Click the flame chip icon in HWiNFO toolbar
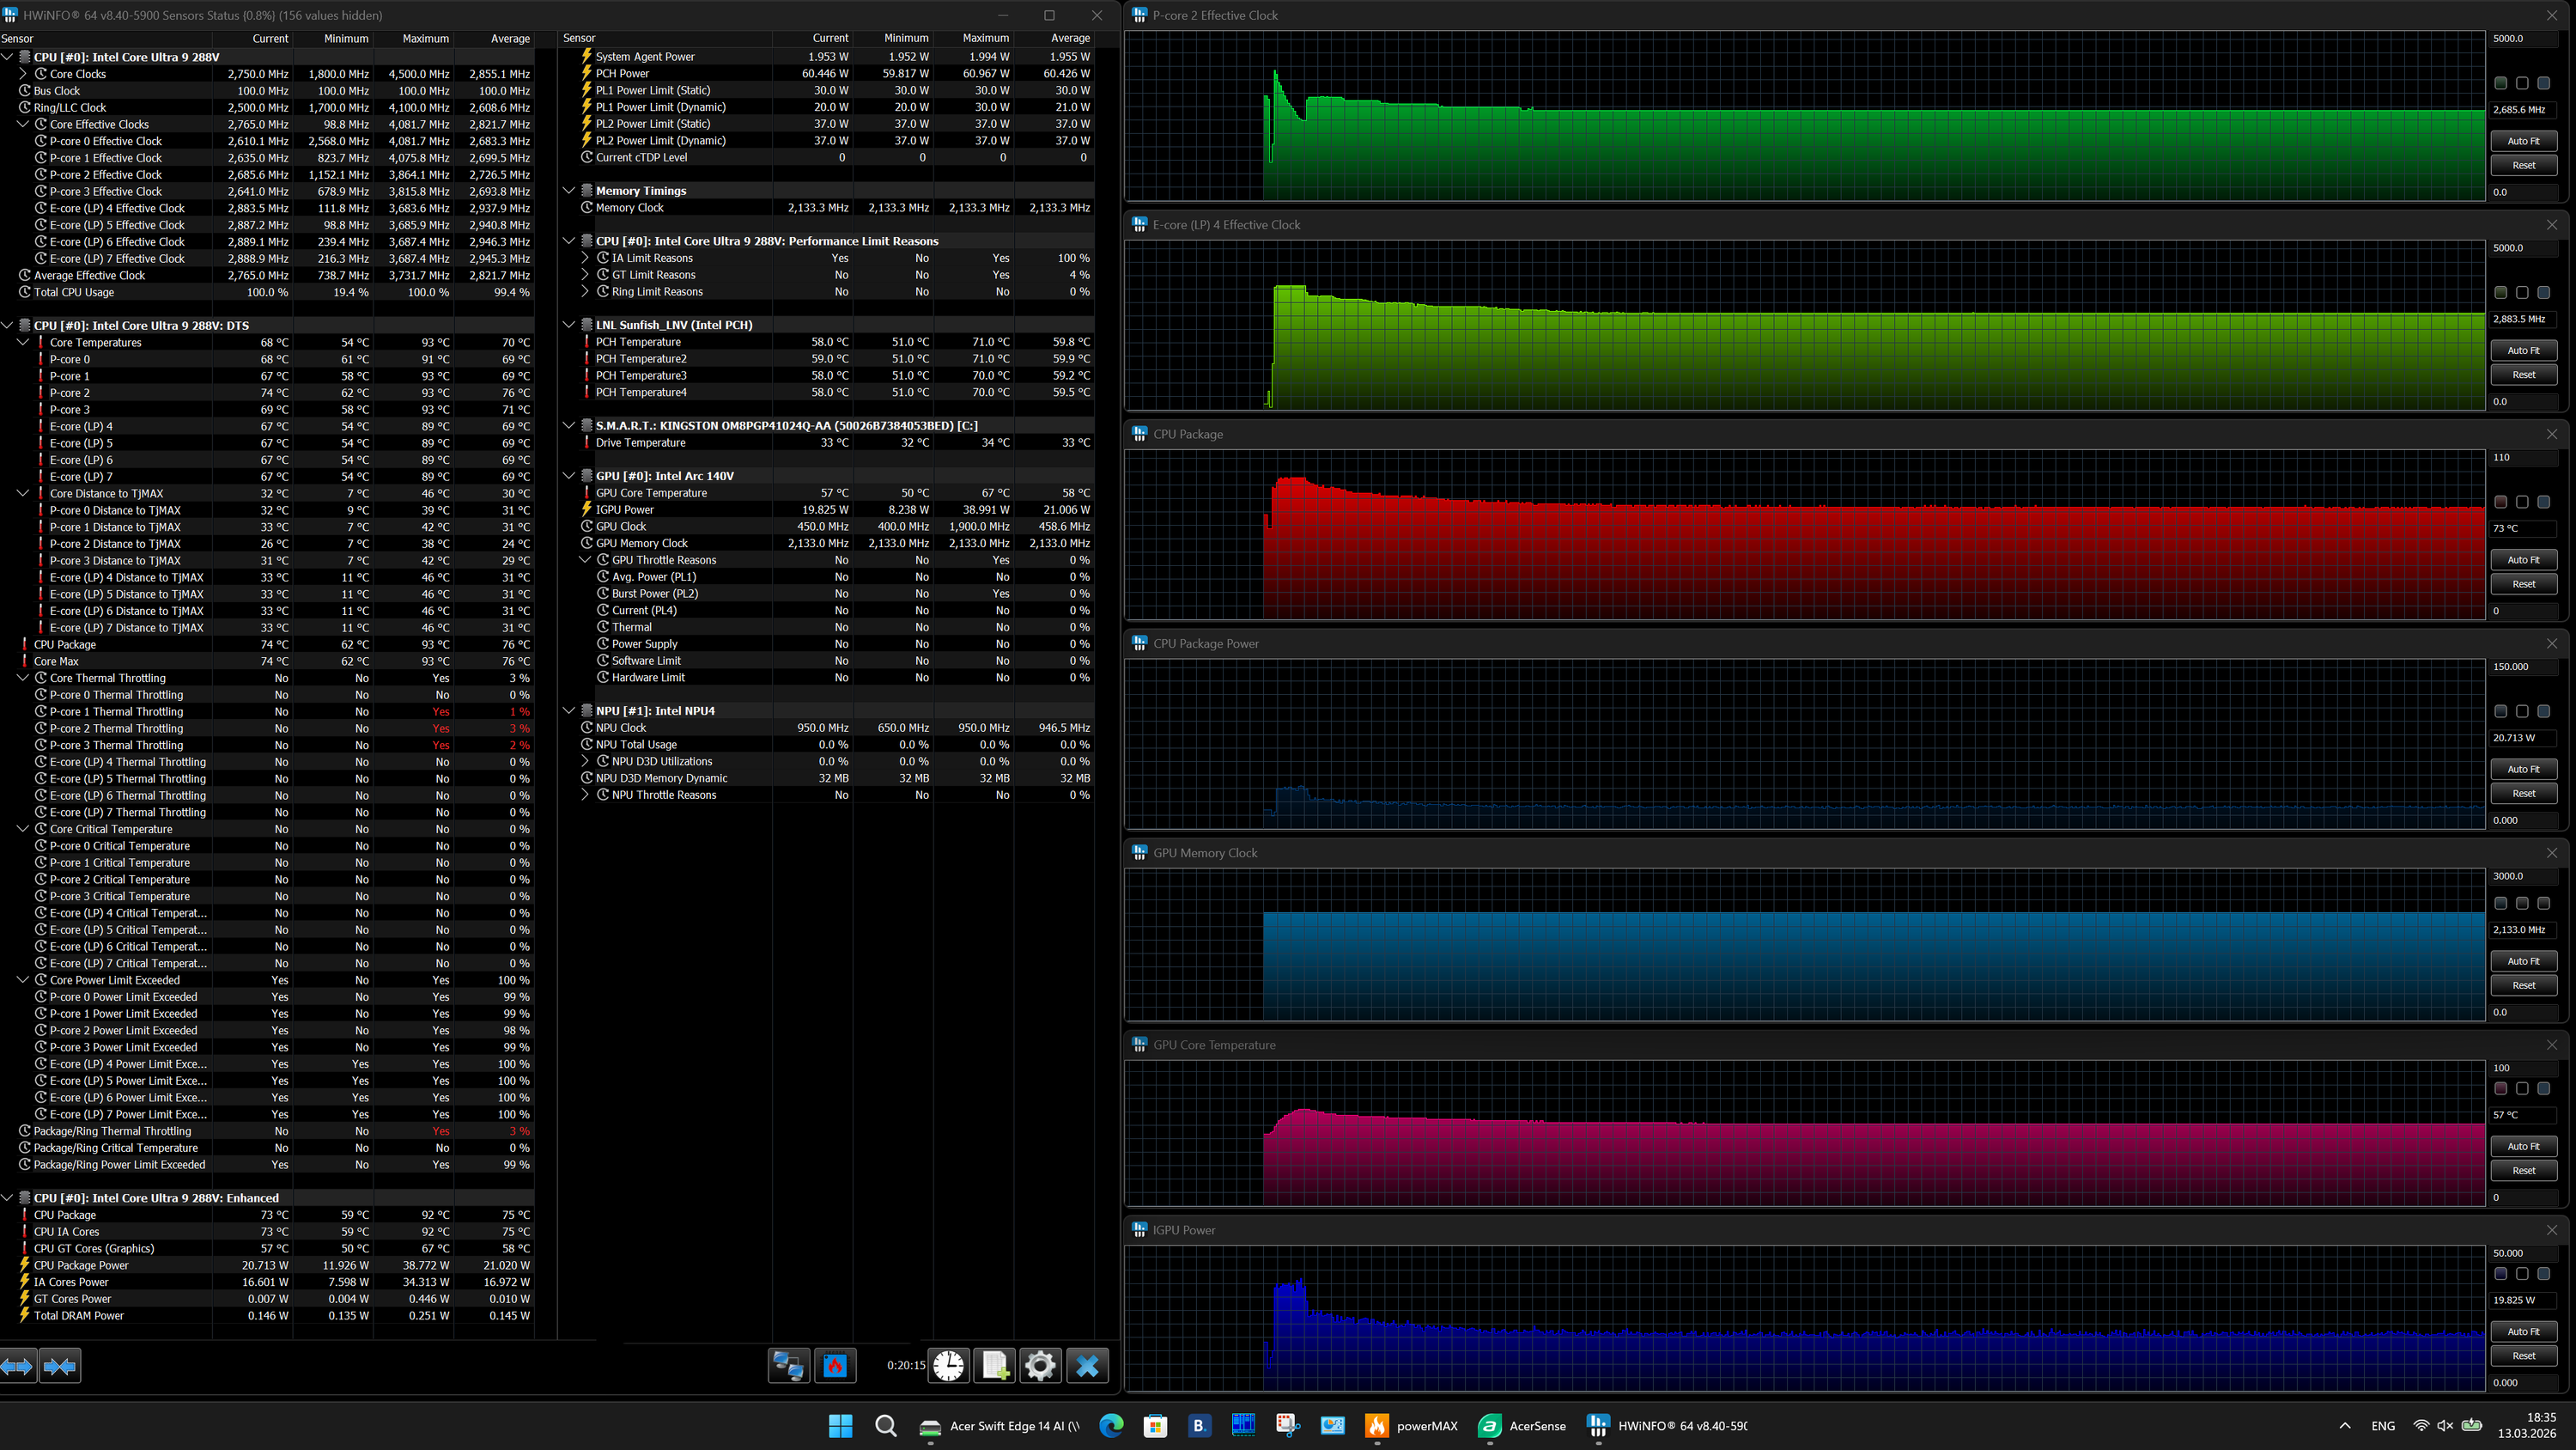 (x=835, y=1366)
